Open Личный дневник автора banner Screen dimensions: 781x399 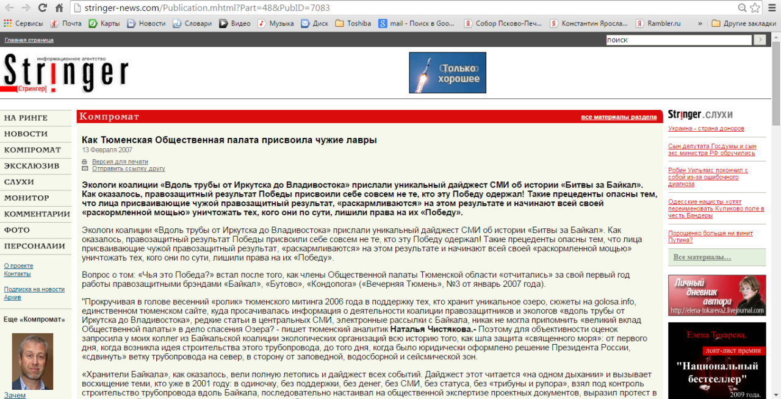click(717, 295)
